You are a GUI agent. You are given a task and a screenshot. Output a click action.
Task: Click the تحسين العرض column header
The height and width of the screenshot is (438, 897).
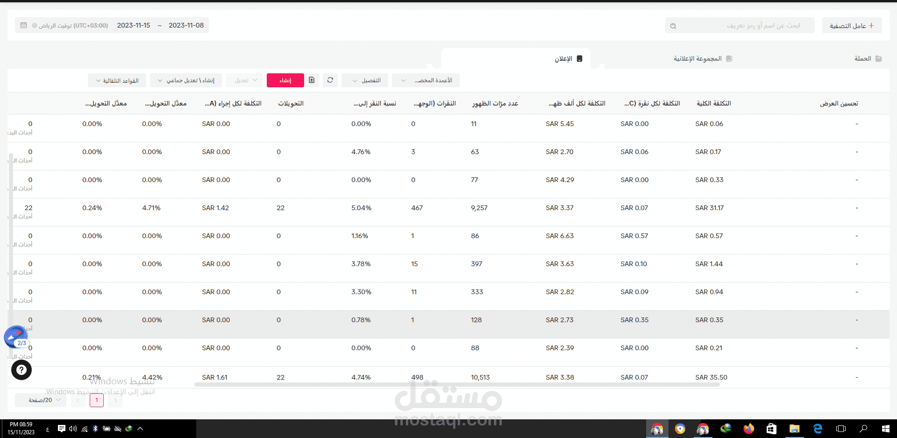tap(839, 103)
